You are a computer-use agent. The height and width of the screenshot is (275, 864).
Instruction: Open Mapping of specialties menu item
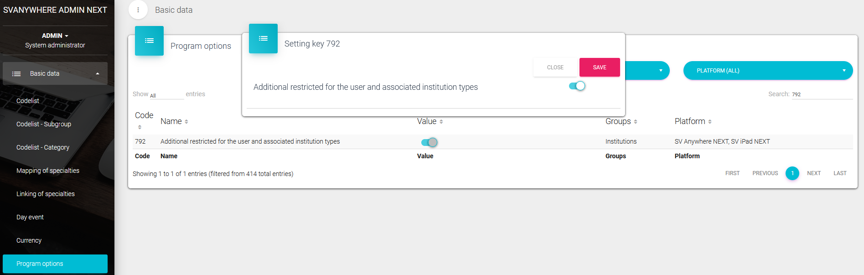pos(48,171)
